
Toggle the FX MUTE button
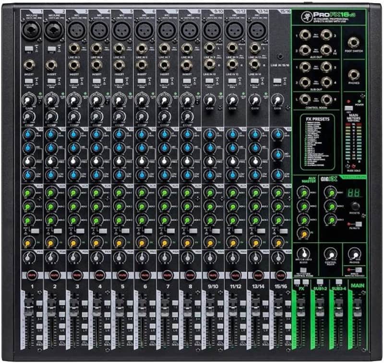point(358,224)
